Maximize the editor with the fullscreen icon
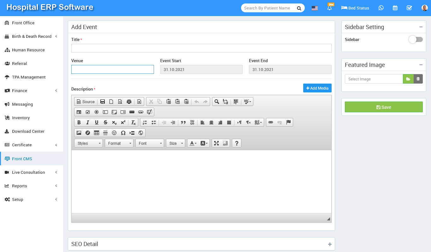The width and height of the screenshot is (431, 252). [x=216, y=143]
